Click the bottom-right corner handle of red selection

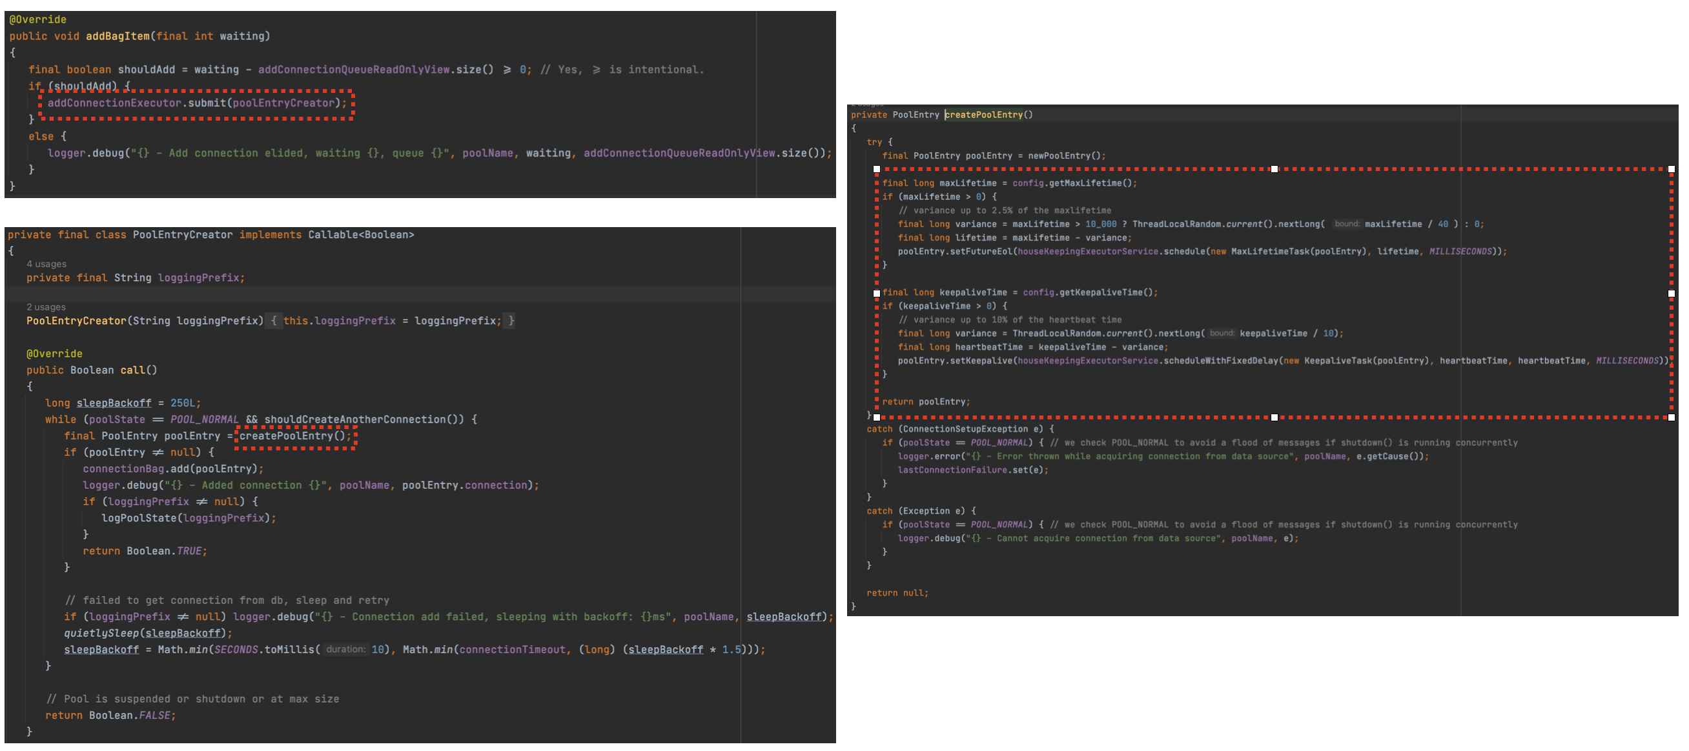click(x=1672, y=417)
